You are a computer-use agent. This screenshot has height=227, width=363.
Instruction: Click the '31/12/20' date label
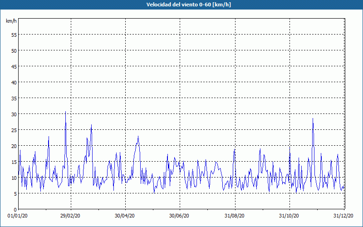coord(343,216)
